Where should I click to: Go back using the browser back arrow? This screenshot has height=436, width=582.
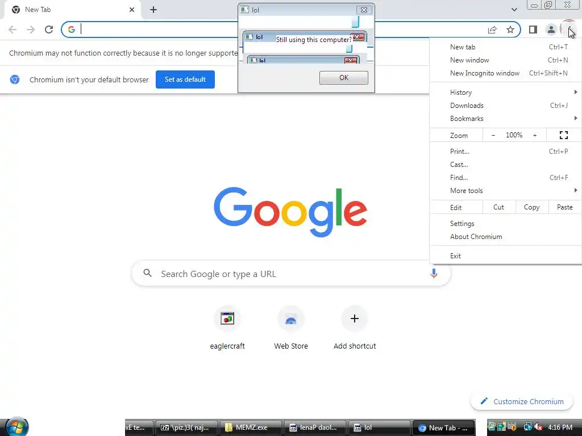click(13, 30)
